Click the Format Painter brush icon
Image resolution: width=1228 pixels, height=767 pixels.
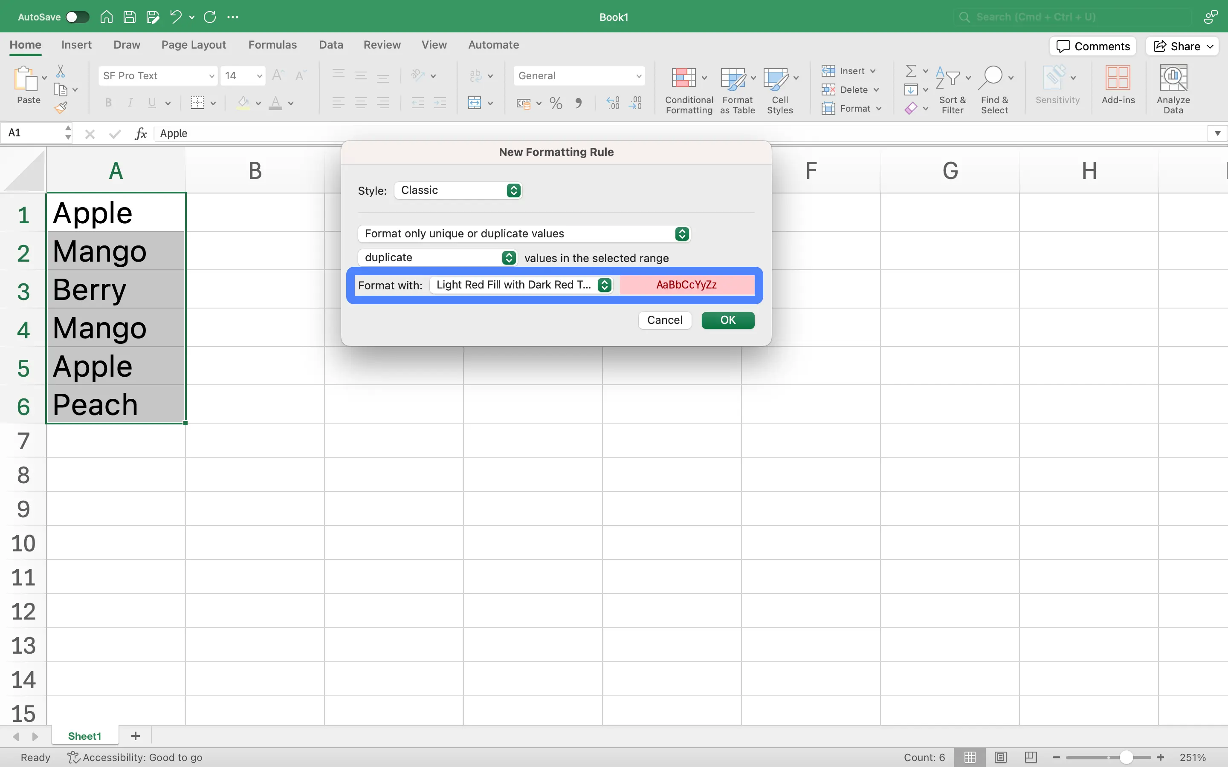(x=61, y=107)
